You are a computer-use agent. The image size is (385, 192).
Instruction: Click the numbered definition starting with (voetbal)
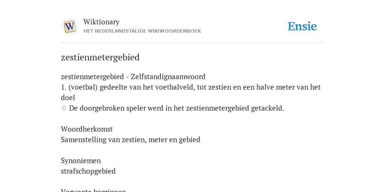click(191, 92)
